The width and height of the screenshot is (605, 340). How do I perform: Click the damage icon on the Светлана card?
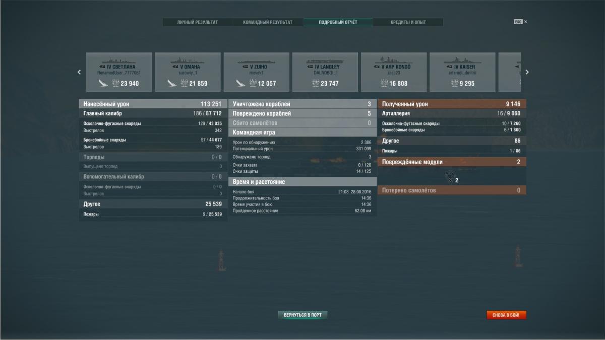[115, 83]
